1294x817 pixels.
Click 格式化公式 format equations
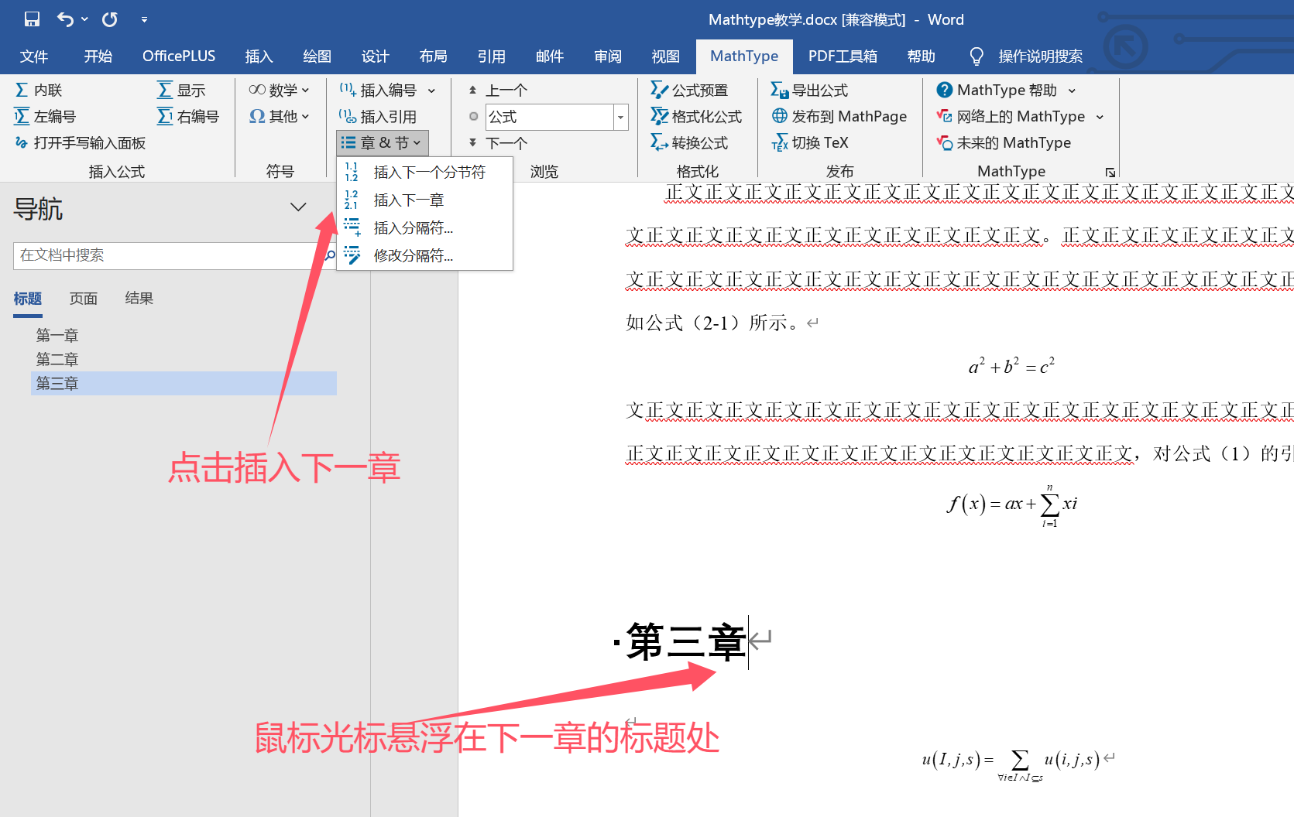696,117
